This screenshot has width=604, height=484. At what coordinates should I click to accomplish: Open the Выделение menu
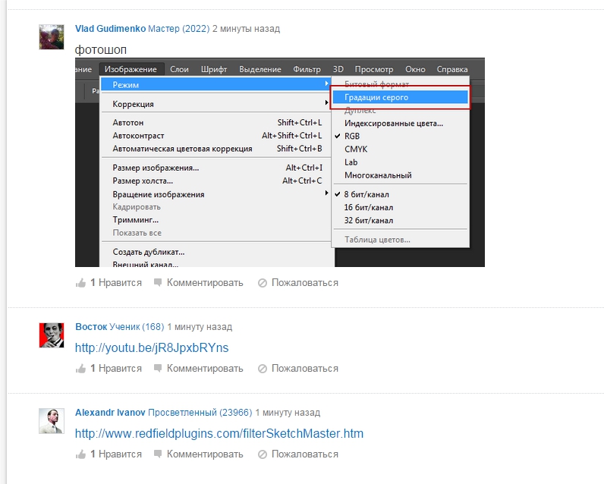click(x=260, y=69)
